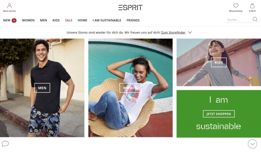Viewport: 261px width, 157px height.
Task: Click the search magnifier icon
Action: [x=255, y=19]
